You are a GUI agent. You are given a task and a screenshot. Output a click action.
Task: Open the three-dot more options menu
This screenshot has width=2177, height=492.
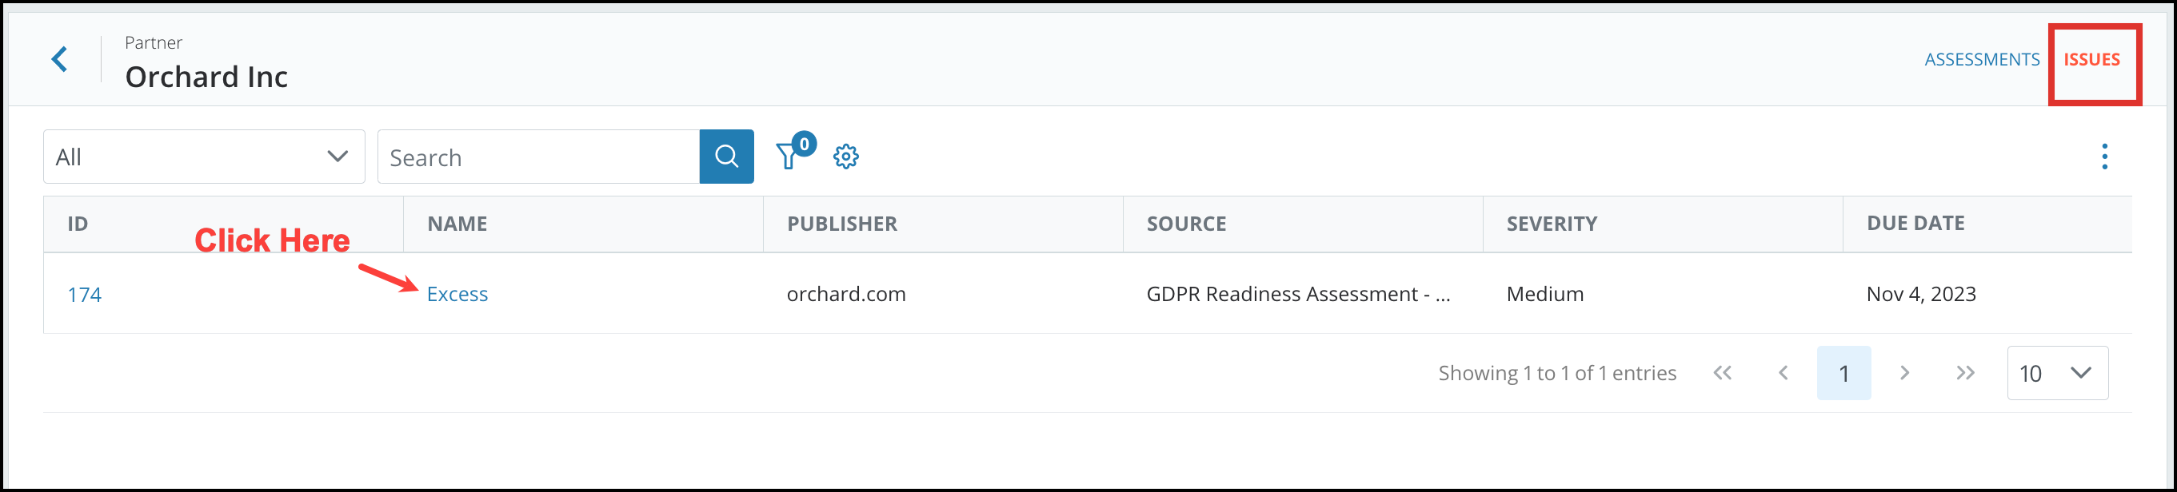2104,156
